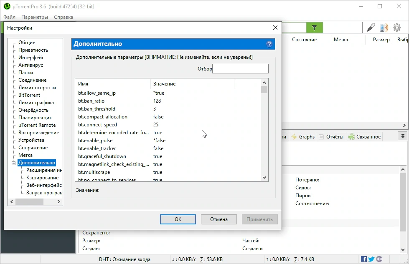Viewport: 409px width, 264px height.
Task: Select BitTorrent in settings tree
Action: [29, 95]
